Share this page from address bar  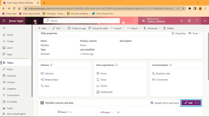178,9
